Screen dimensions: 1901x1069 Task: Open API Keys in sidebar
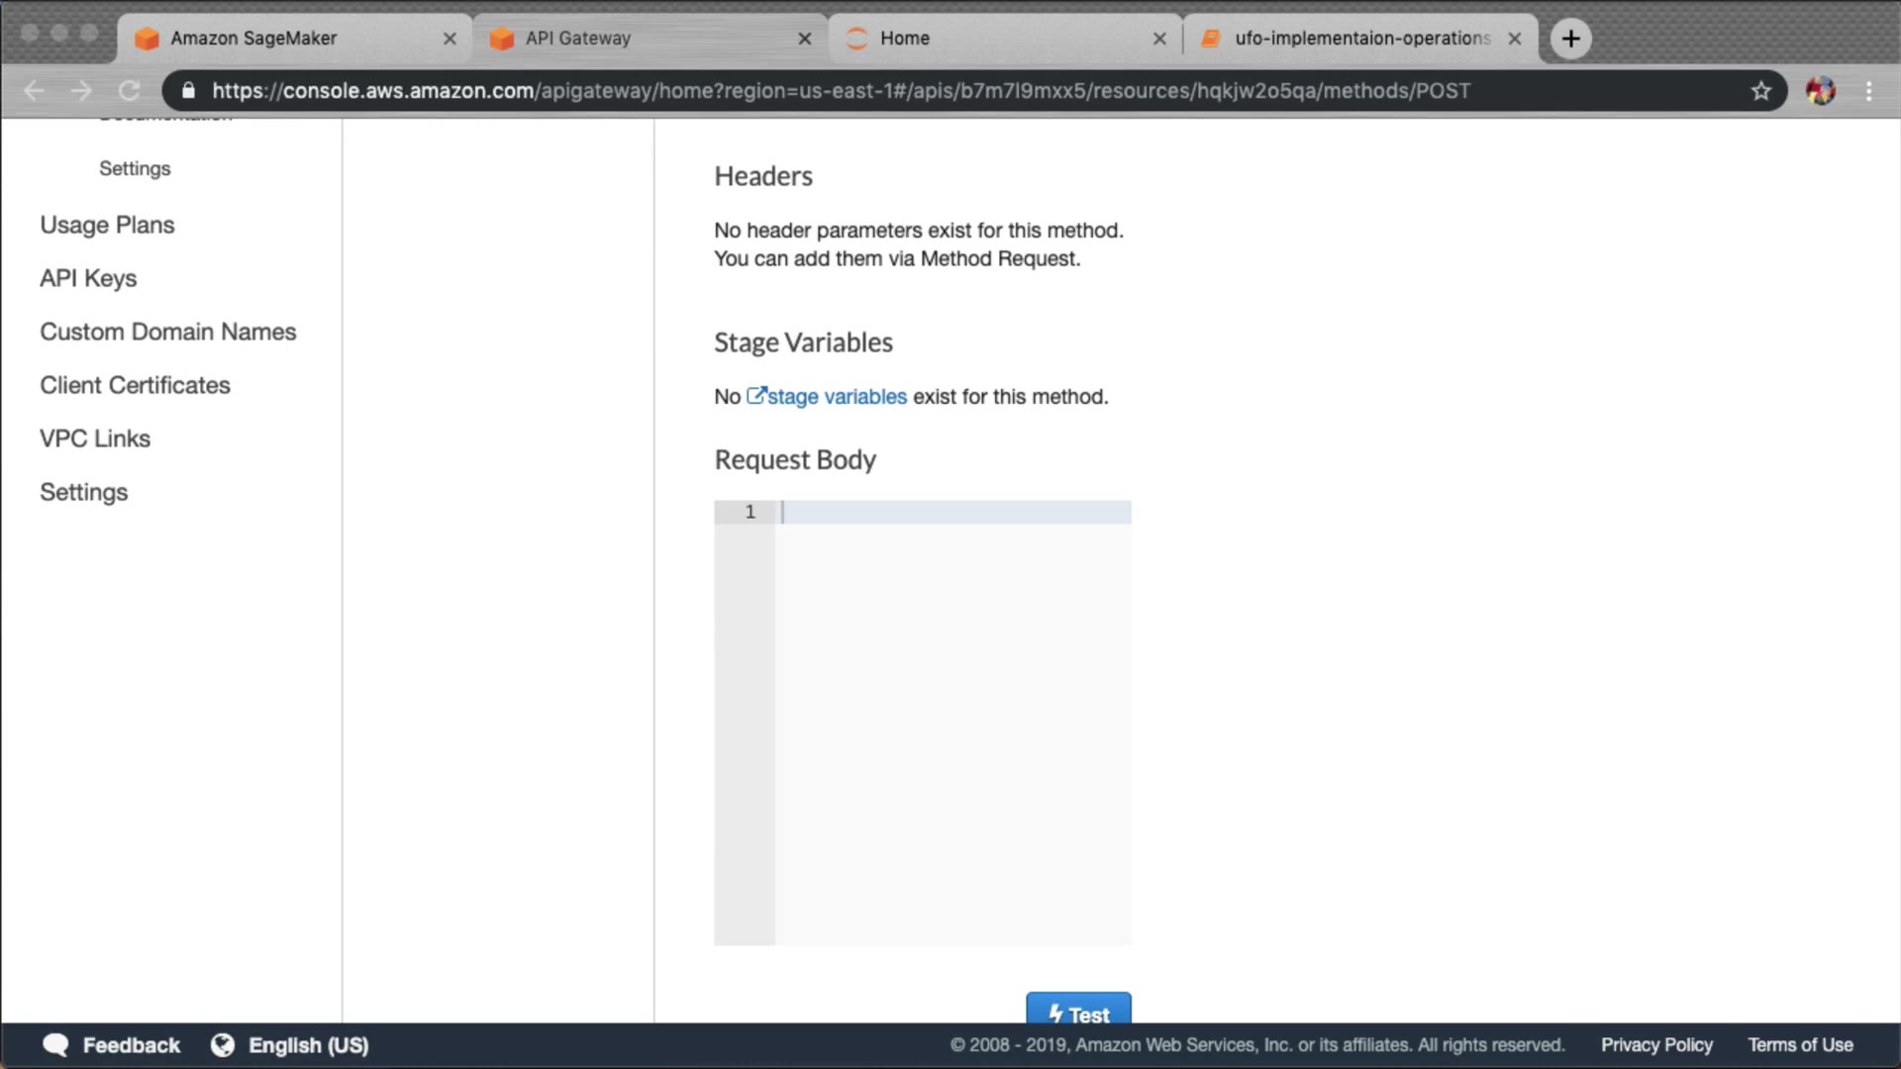[88, 278]
